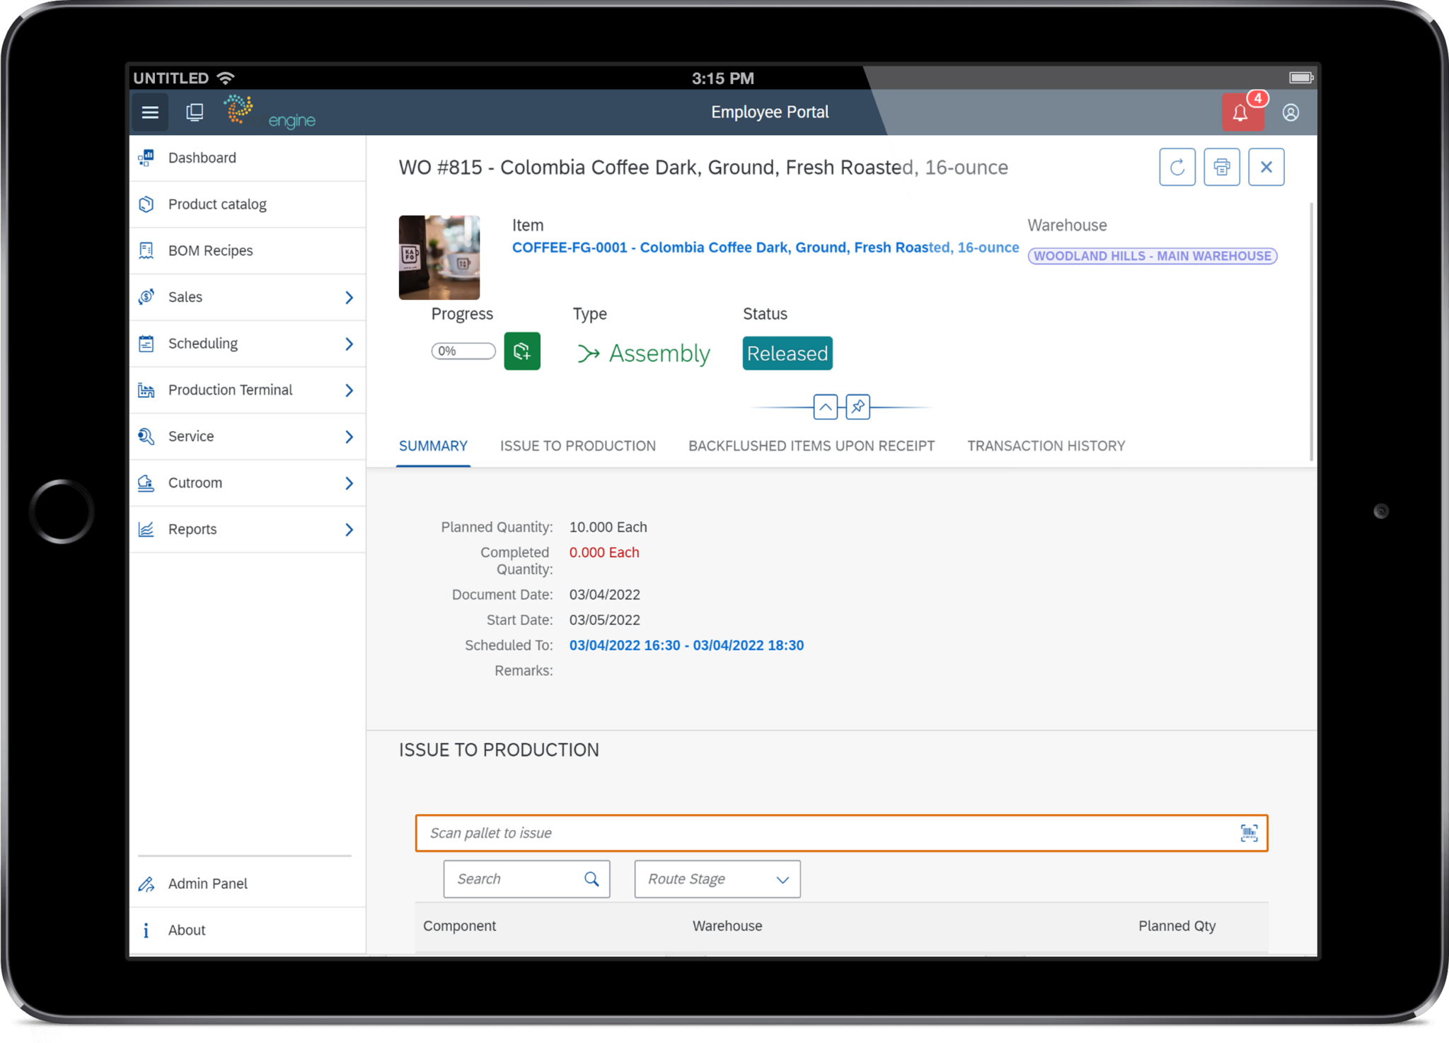
Task: Click the Scheduled To date range link
Action: pyautogui.click(x=686, y=645)
